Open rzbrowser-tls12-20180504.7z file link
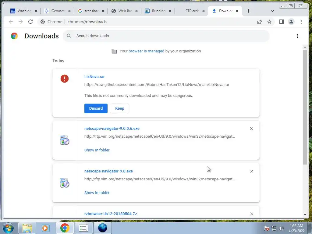The height and width of the screenshot is (234, 312). coord(111,214)
